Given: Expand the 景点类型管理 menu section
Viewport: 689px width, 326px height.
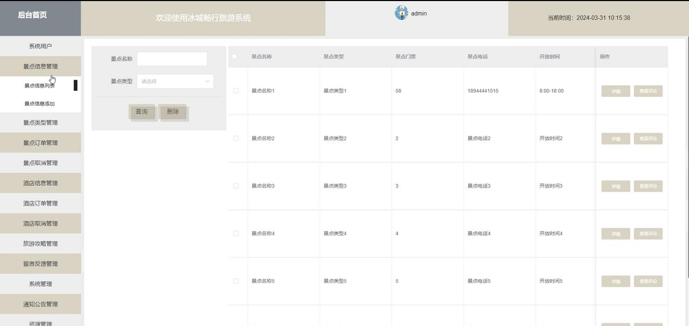Looking at the screenshot, I should coord(41,123).
